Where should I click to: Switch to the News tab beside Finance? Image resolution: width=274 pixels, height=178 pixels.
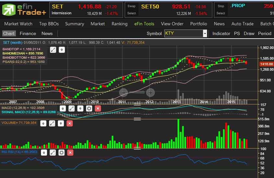point(47,33)
